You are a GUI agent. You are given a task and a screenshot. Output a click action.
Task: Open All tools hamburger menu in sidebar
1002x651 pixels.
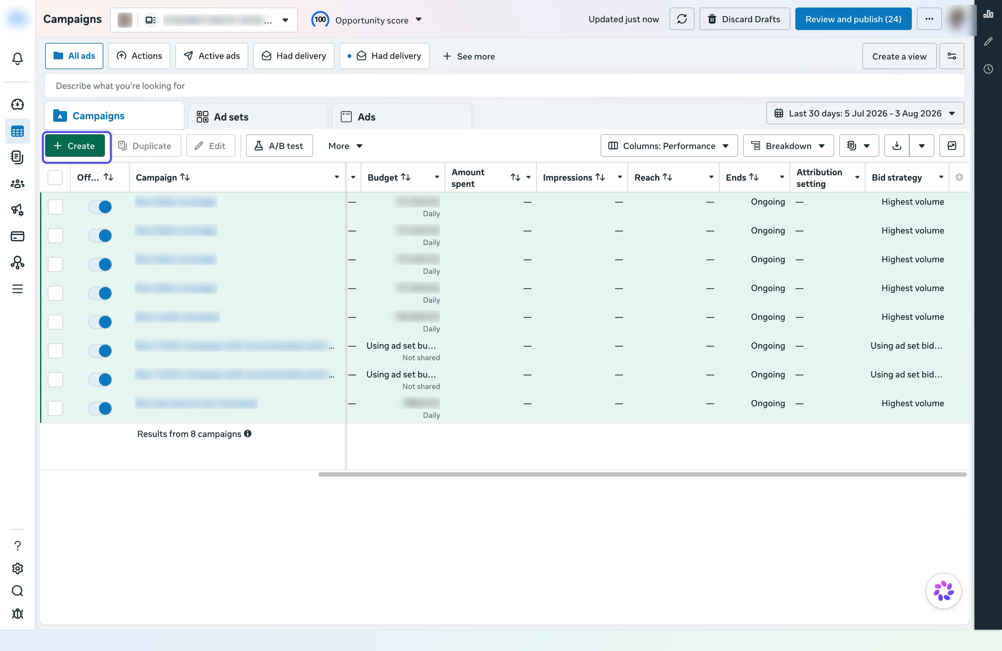(17, 289)
